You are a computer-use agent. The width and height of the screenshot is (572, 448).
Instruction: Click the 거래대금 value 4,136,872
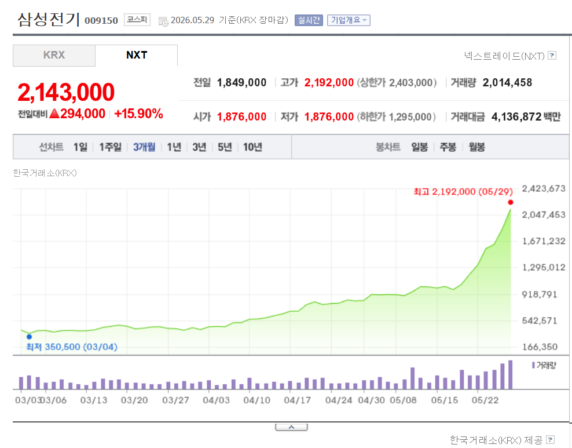click(516, 117)
